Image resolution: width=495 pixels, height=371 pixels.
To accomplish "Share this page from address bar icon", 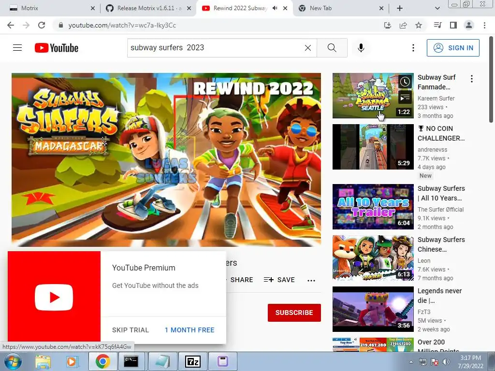I will (x=403, y=25).
